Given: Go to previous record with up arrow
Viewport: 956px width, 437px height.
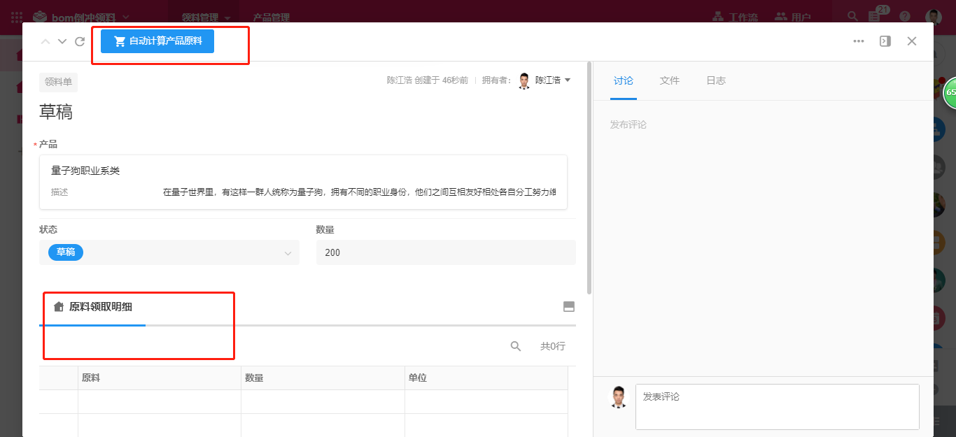Looking at the screenshot, I should pyautogui.click(x=45, y=41).
